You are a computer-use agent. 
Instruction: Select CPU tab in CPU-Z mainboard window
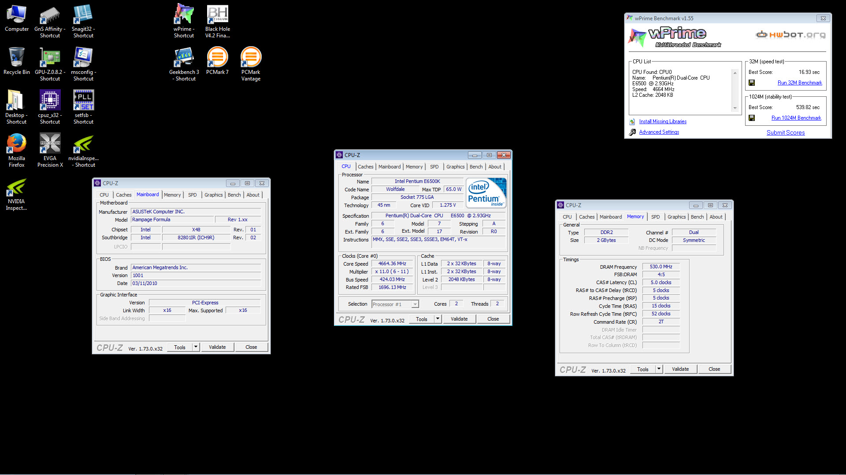(104, 195)
